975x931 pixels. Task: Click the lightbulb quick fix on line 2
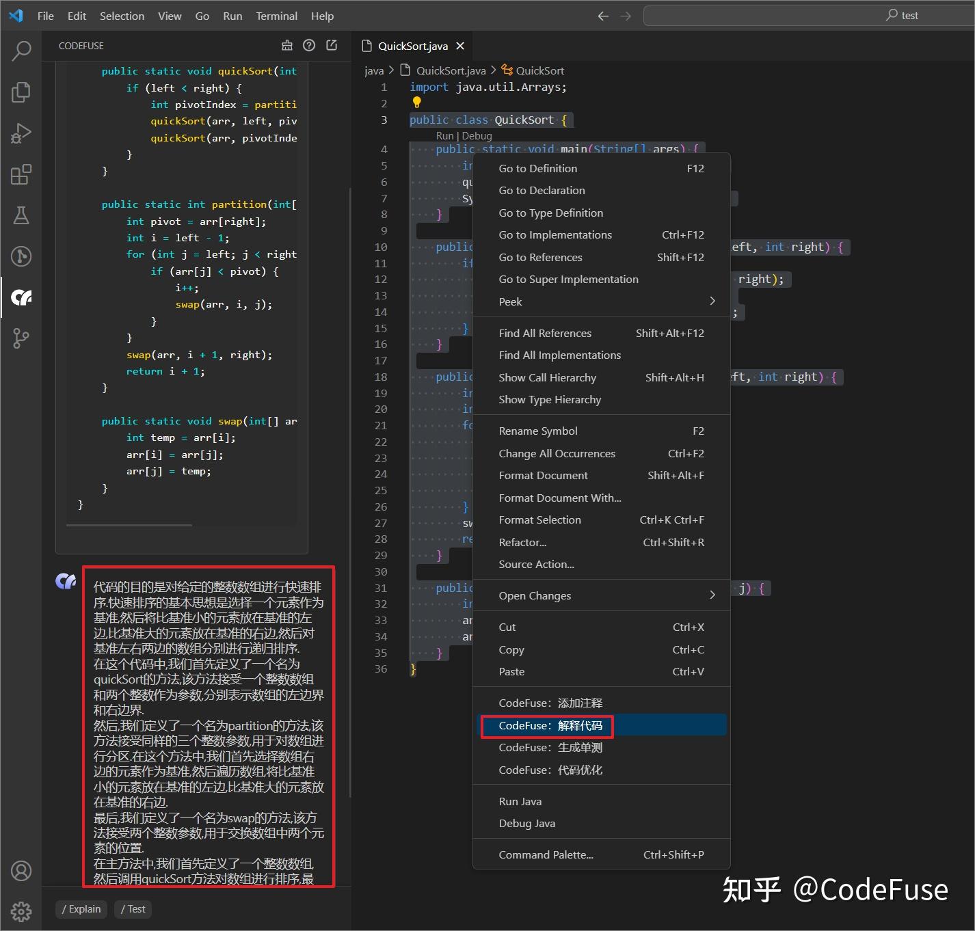[x=418, y=103]
